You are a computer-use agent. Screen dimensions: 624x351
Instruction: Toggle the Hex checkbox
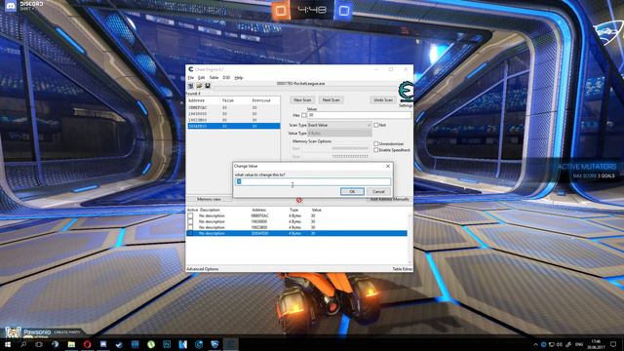303,115
